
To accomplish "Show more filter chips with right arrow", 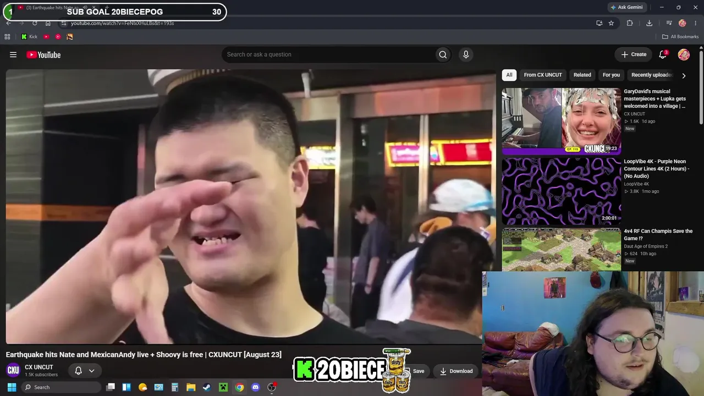I will pyautogui.click(x=684, y=75).
